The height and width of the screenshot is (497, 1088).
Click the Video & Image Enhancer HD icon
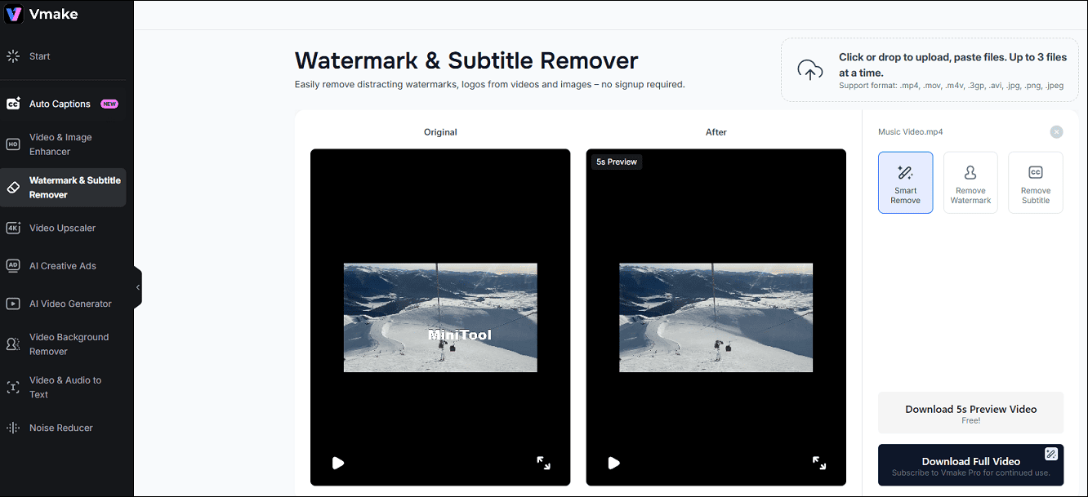coord(13,144)
